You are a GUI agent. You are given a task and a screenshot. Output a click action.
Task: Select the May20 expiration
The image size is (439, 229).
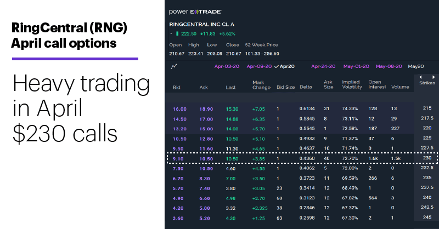(x=416, y=66)
